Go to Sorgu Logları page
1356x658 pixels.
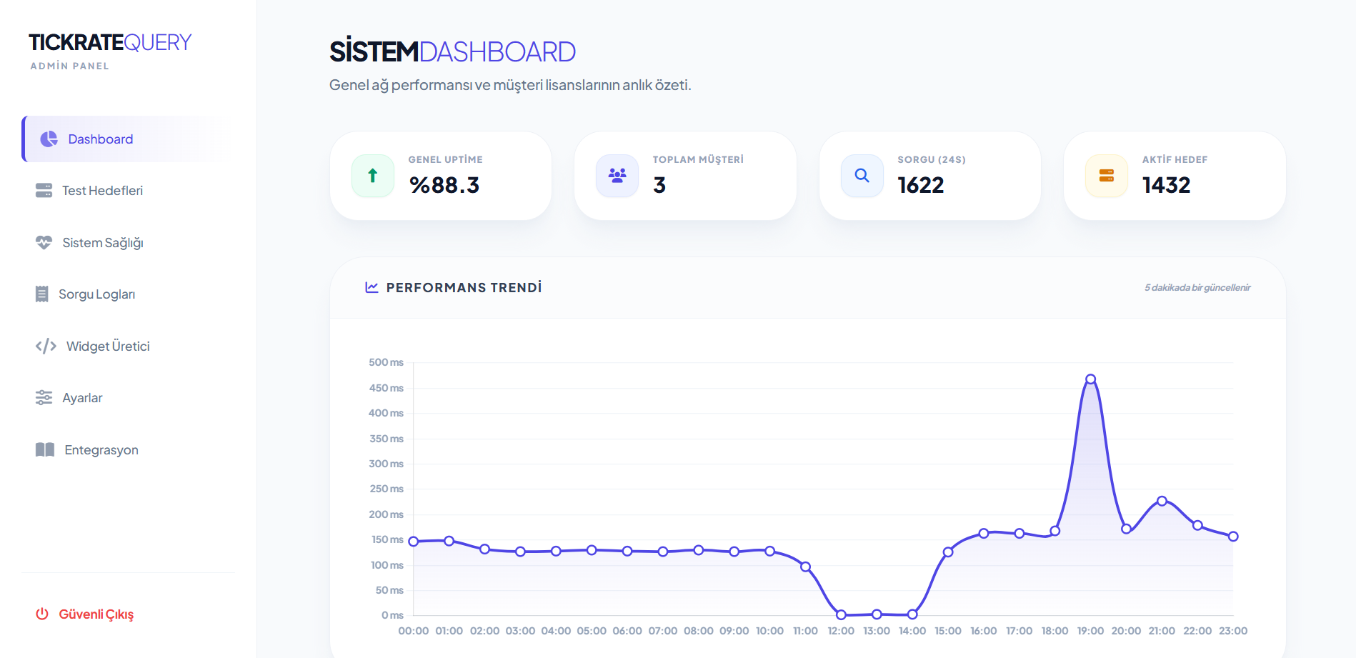point(96,294)
